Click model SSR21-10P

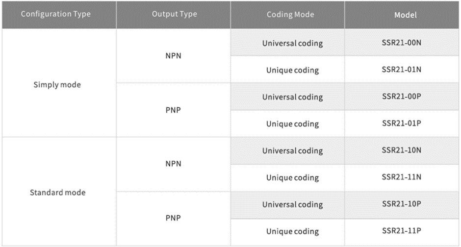click(402, 204)
